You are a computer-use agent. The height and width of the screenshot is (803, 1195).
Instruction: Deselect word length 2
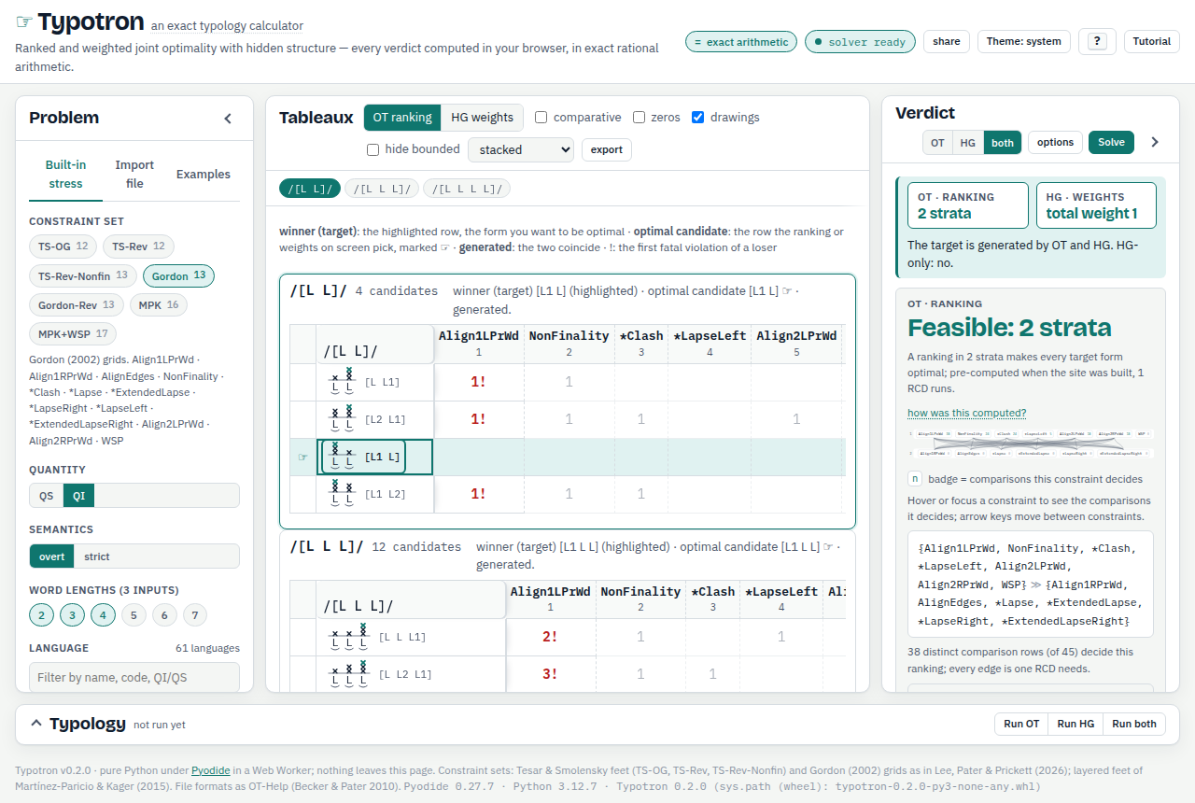point(41,615)
